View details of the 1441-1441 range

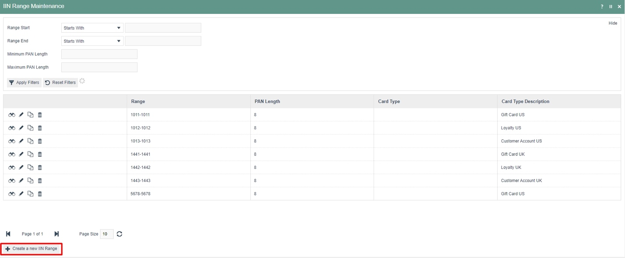11,154
